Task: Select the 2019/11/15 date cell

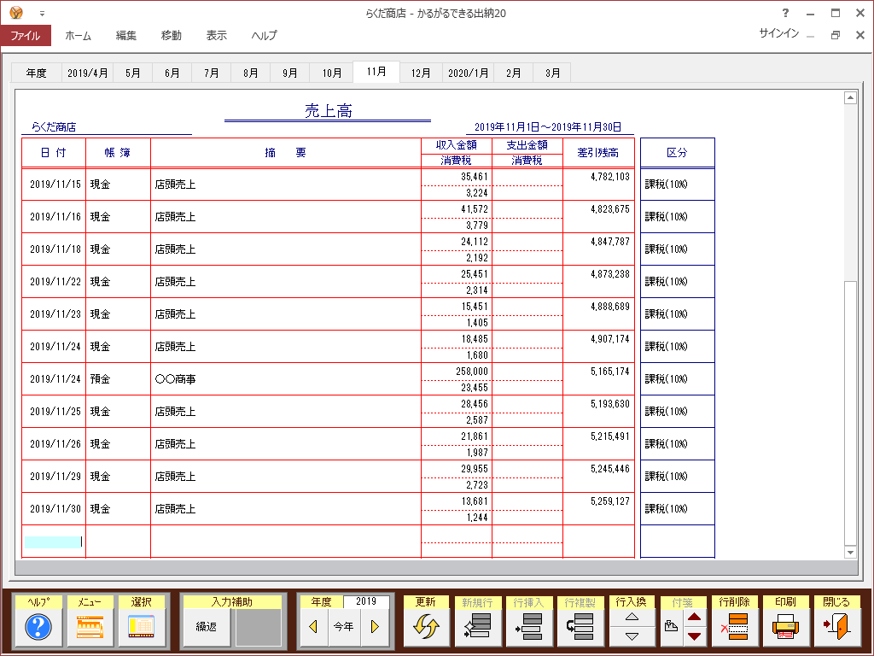Action: [x=55, y=184]
